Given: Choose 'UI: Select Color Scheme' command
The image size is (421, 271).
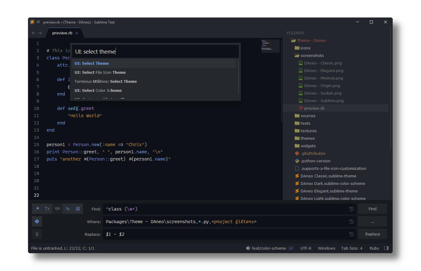Looking at the screenshot, I should coord(154,91).
